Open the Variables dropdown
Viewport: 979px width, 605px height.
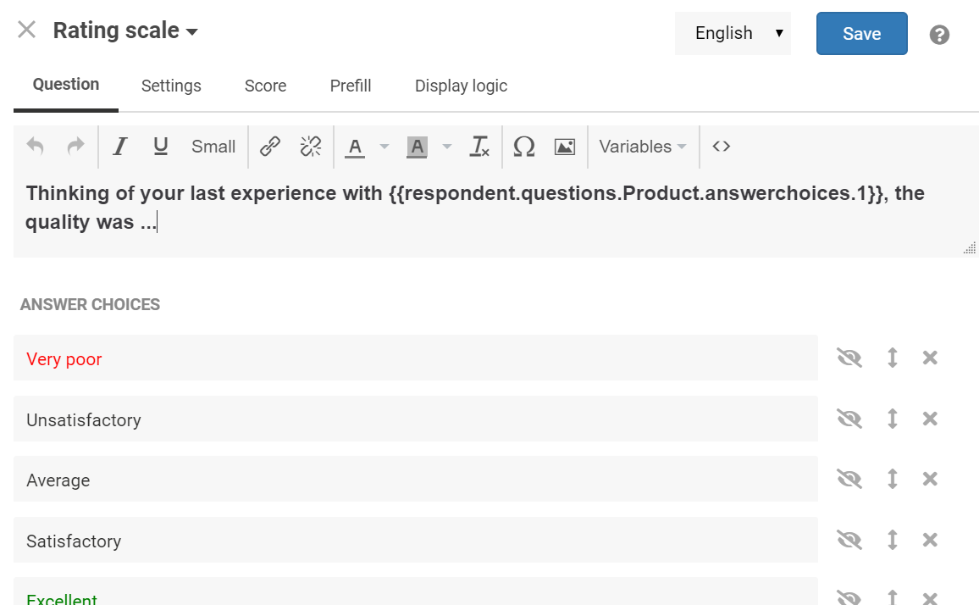[x=643, y=147]
